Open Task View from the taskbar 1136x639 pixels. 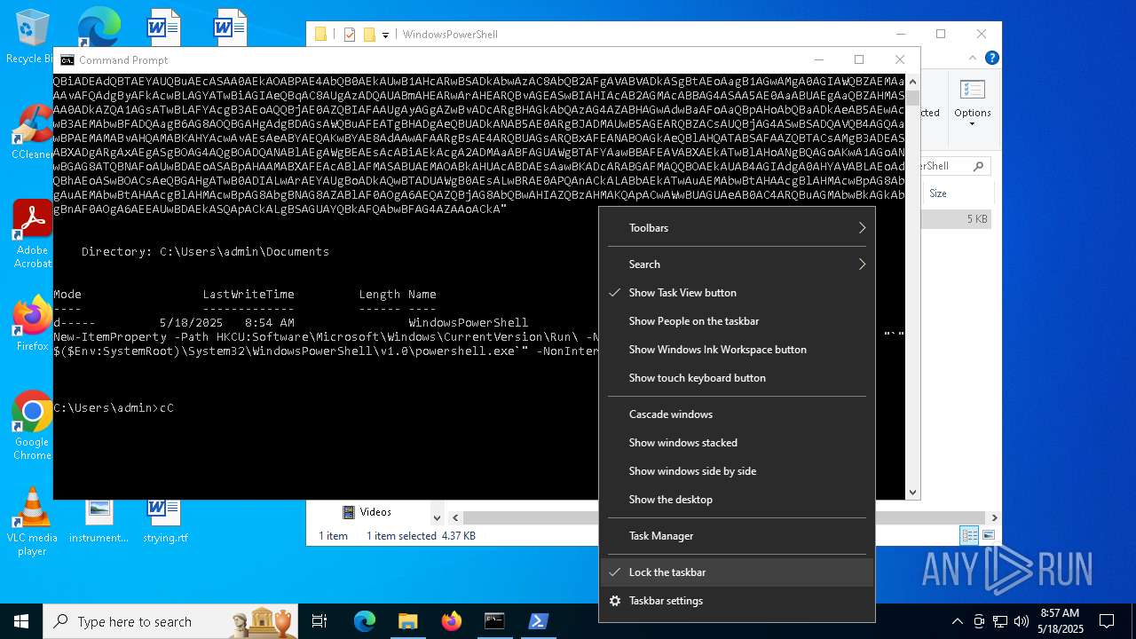[x=319, y=621]
